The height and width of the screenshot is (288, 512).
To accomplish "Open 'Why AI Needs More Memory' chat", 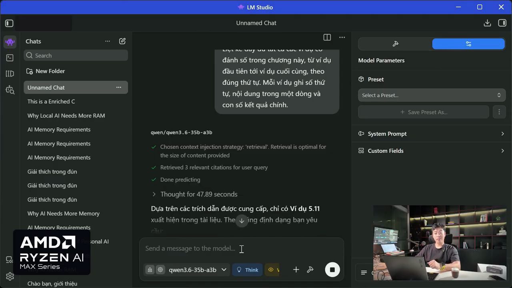I will (76, 214).
